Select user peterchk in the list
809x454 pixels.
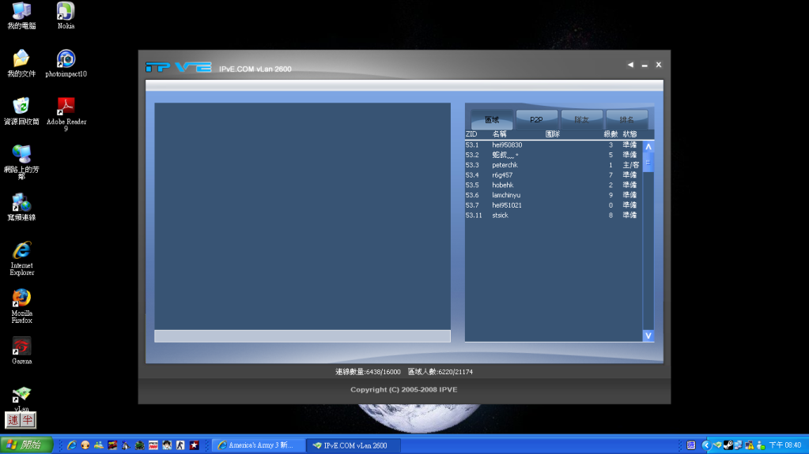click(505, 165)
